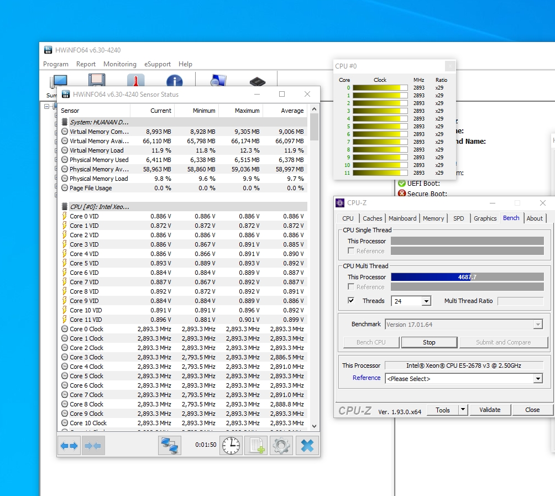Screen dimensions: 555x496
Task: Open sensor settings gear icon
Action: click(x=281, y=446)
